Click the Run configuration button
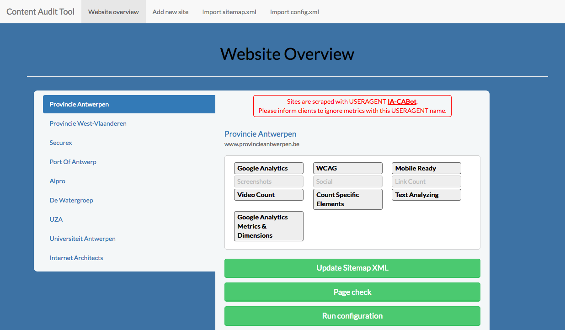 click(352, 315)
